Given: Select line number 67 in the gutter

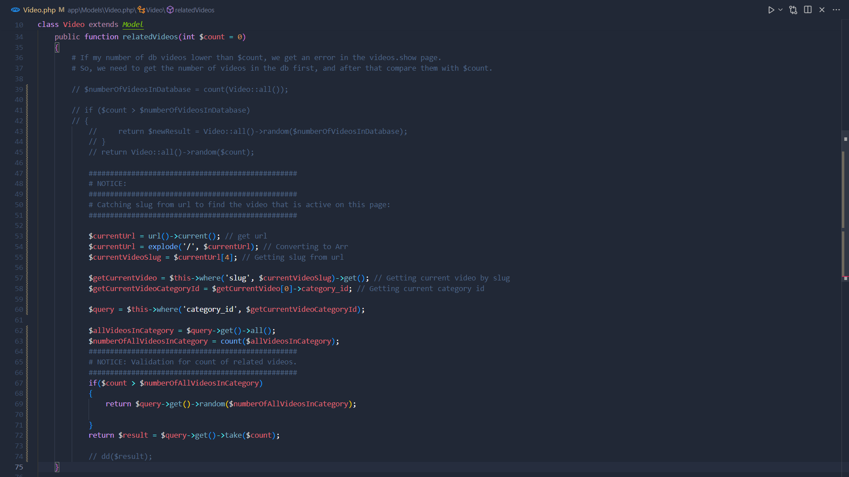Looking at the screenshot, I should 19,383.
